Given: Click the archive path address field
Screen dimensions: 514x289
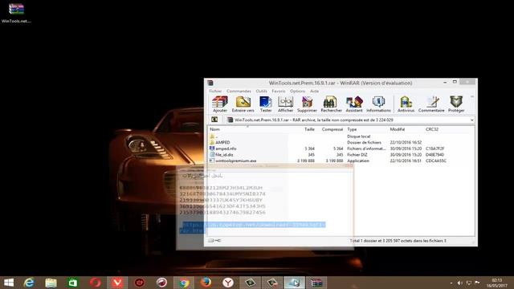Looking at the screenshot, I should [x=349, y=120].
